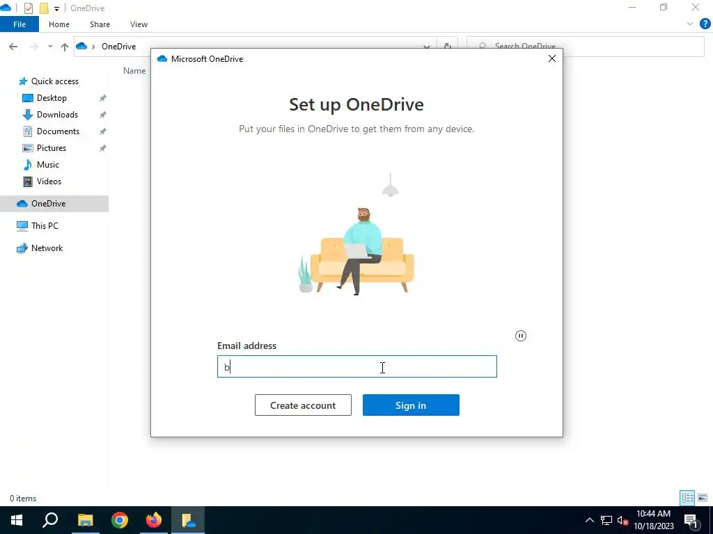This screenshot has width=713, height=534.
Task: Click the OneDrive cloud address bar icon
Action: coord(81,47)
